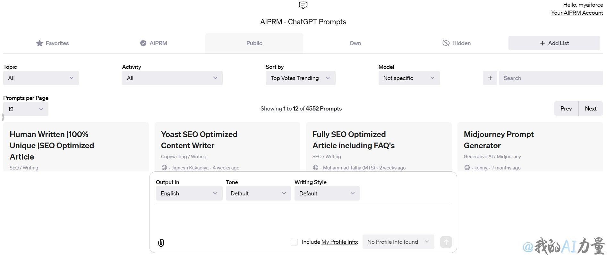Click the globe icon beside kenny

[467, 168]
